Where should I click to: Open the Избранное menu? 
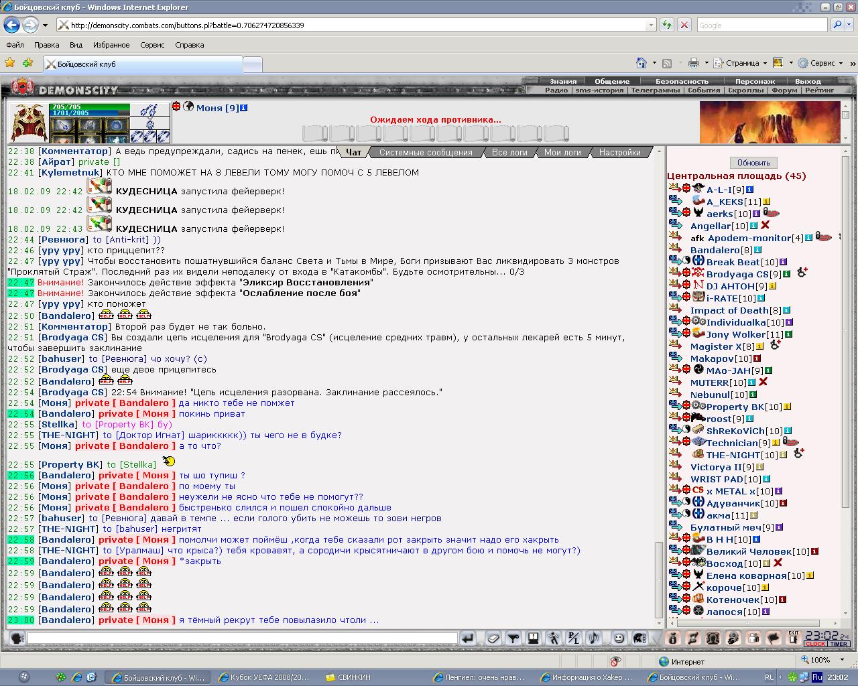[111, 45]
